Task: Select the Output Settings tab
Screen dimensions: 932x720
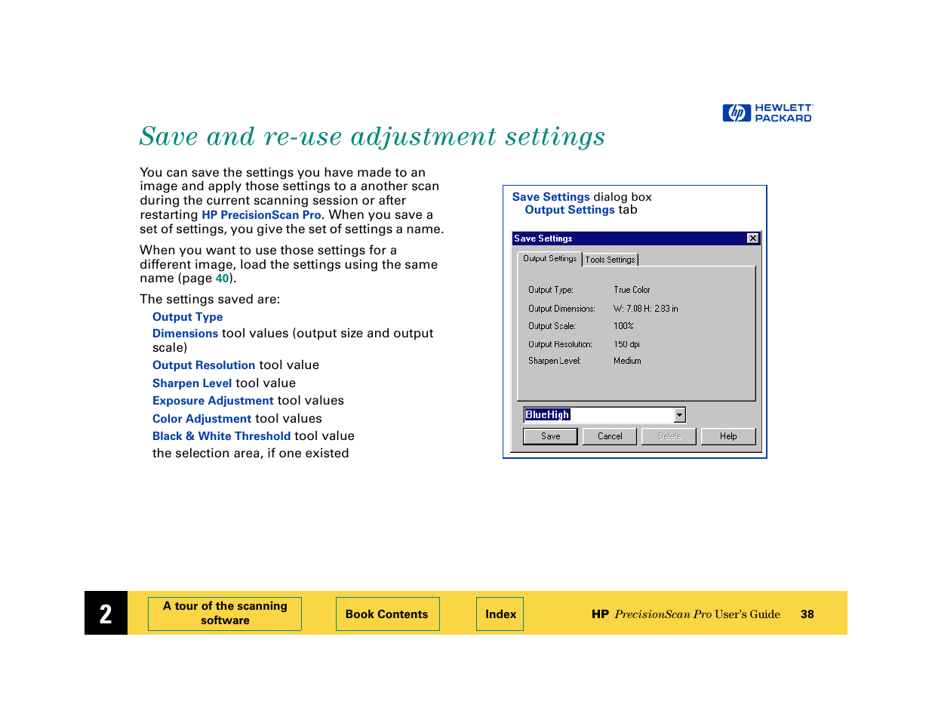Action: coord(550,259)
